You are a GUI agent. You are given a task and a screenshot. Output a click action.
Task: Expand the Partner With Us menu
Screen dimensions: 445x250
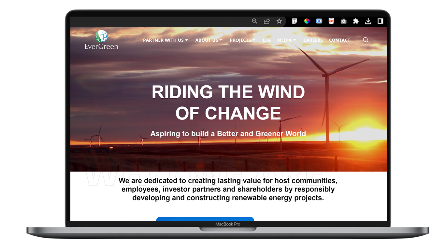point(165,40)
